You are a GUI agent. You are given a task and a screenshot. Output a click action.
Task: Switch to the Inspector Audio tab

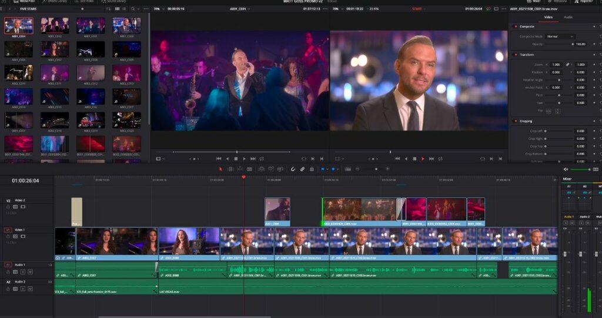[568, 17]
